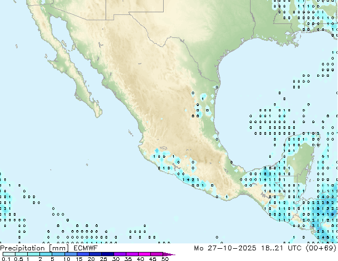Click the '30' legend scale label
Image resolution: width=338 pixels, height=261 pixels.
pyautogui.click(x=116, y=259)
